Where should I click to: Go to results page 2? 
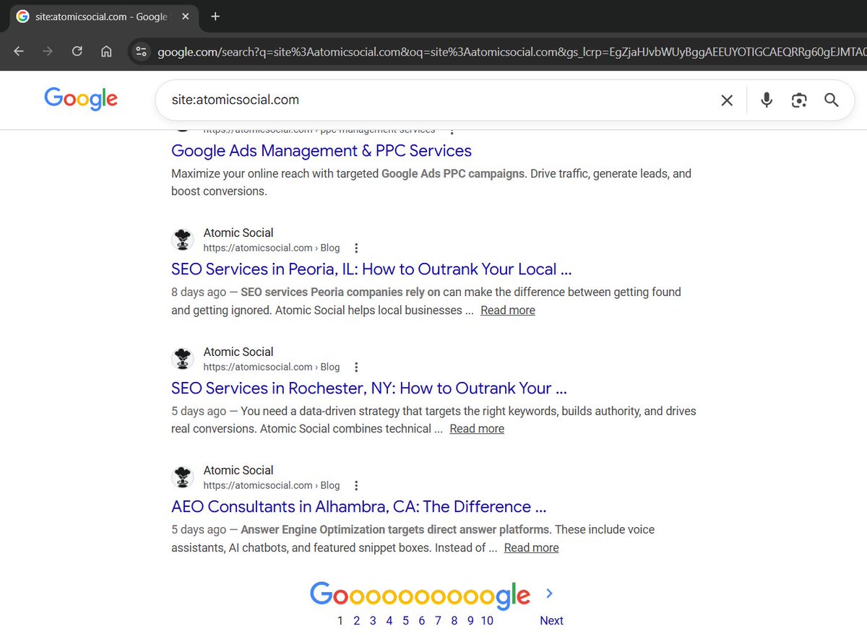click(x=357, y=621)
